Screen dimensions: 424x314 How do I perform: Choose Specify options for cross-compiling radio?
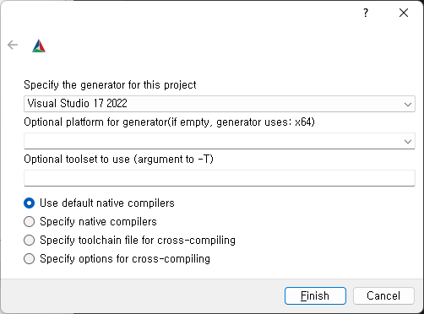pyautogui.click(x=30, y=259)
